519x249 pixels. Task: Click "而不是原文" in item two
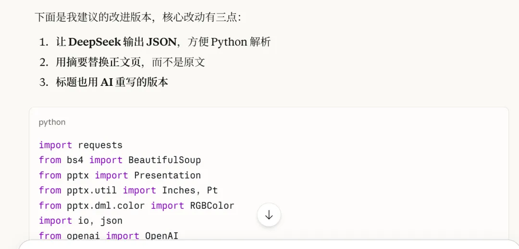(x=178, y=62)
